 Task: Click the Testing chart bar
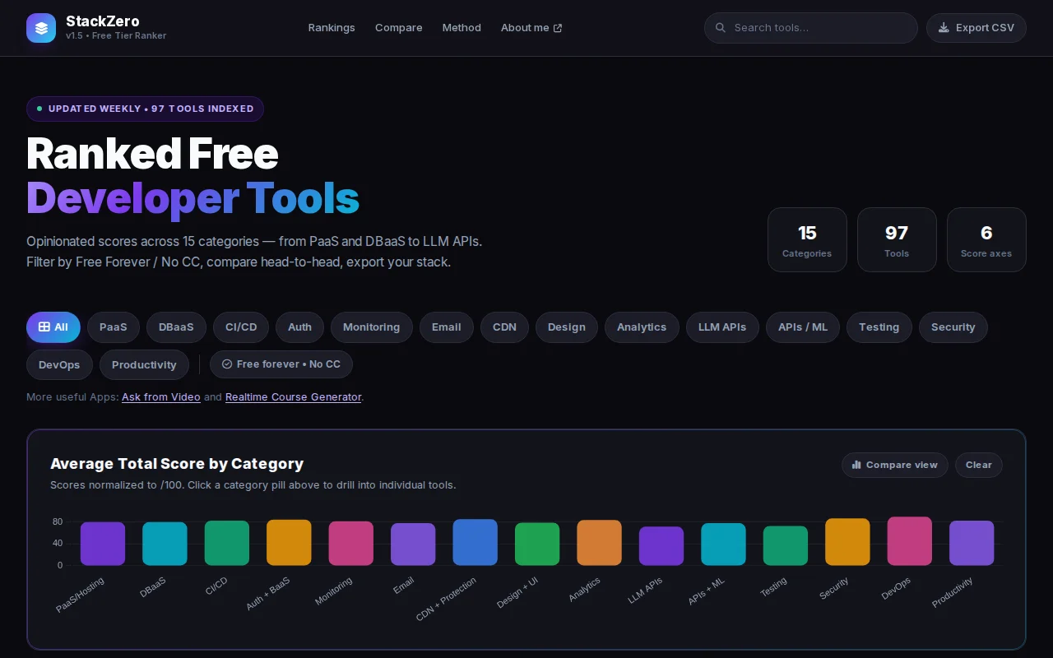pyautogui.click(x=786, y=546)
